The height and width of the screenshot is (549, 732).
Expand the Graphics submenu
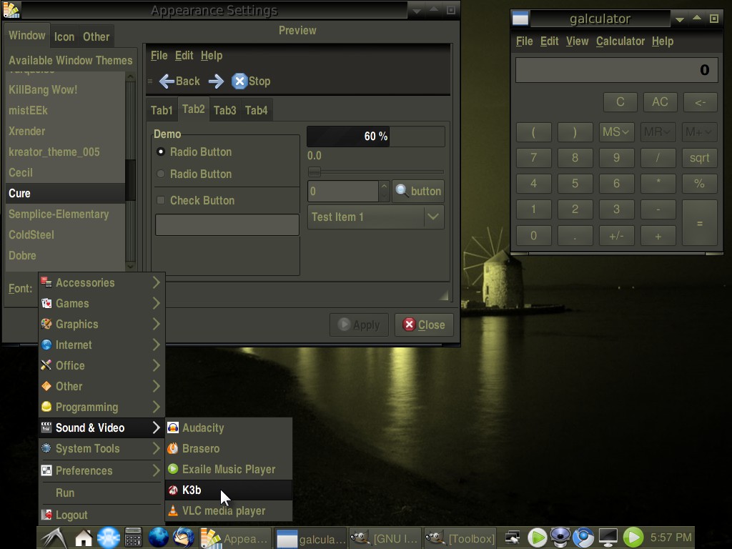click(102, 324)
